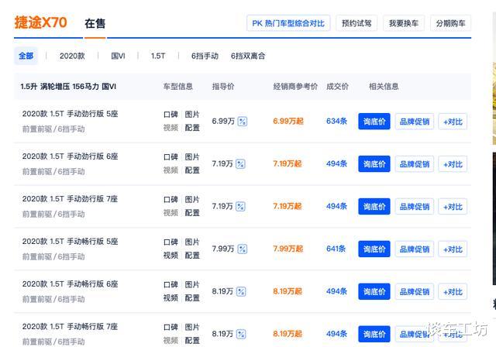The height and width of the screenshot is (347, 496).
Task: Filter by 6挡双离合 transmission
Action: (x=248, y=56)
